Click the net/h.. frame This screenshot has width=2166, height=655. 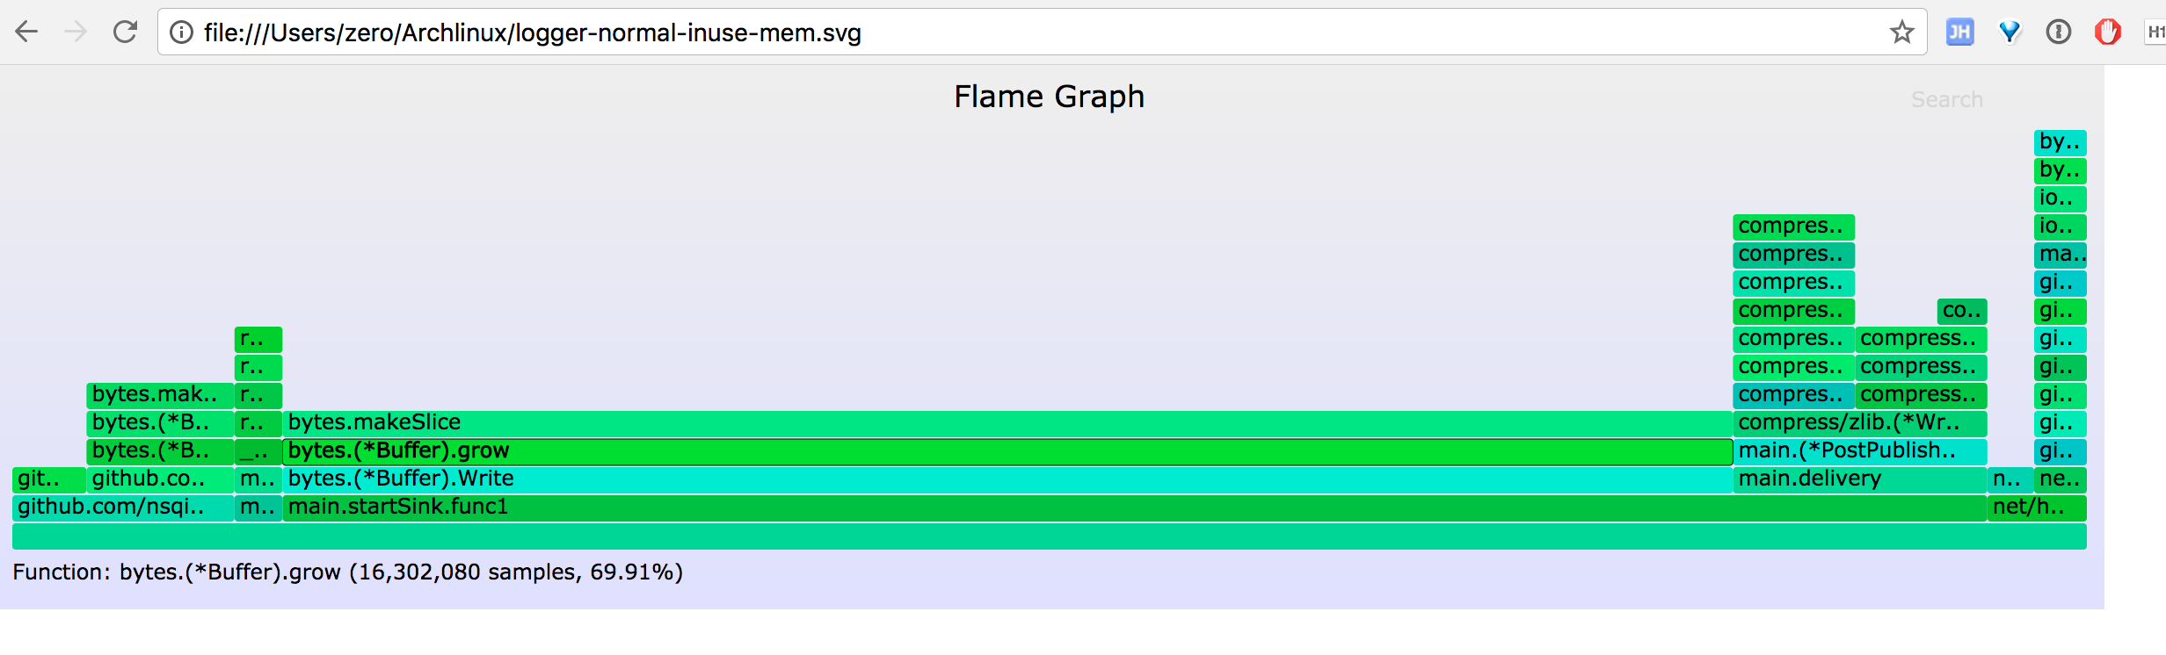(2037, 507)
